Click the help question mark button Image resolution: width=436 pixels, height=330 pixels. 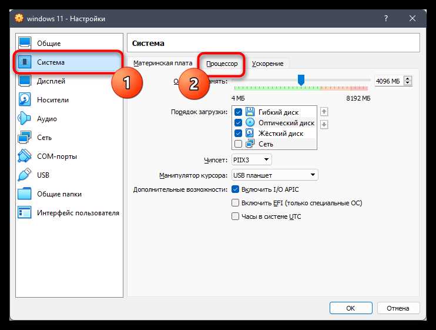point(386,18)
